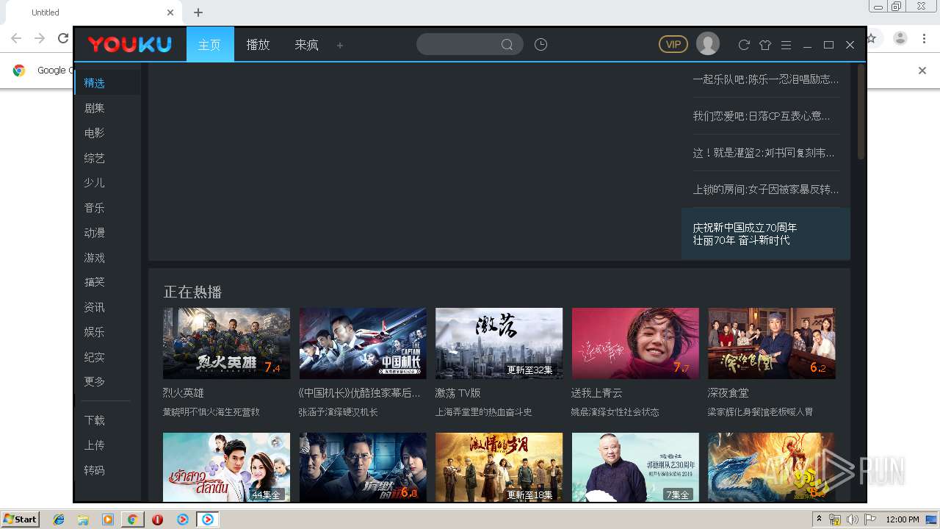940x529 pixels.
Task: Open headline 我们恋爱吧:日落CP互表心意
Action: point(762,116)
